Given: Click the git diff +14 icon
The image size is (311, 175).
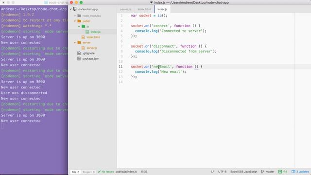Looking at the screenshot, I should (x=280, y=172).
